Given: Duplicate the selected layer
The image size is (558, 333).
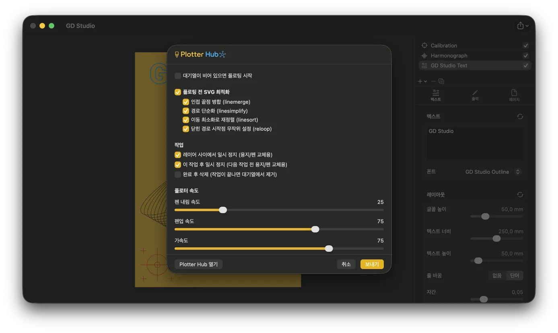Looking at the screenshot, I should click(441, 81).
